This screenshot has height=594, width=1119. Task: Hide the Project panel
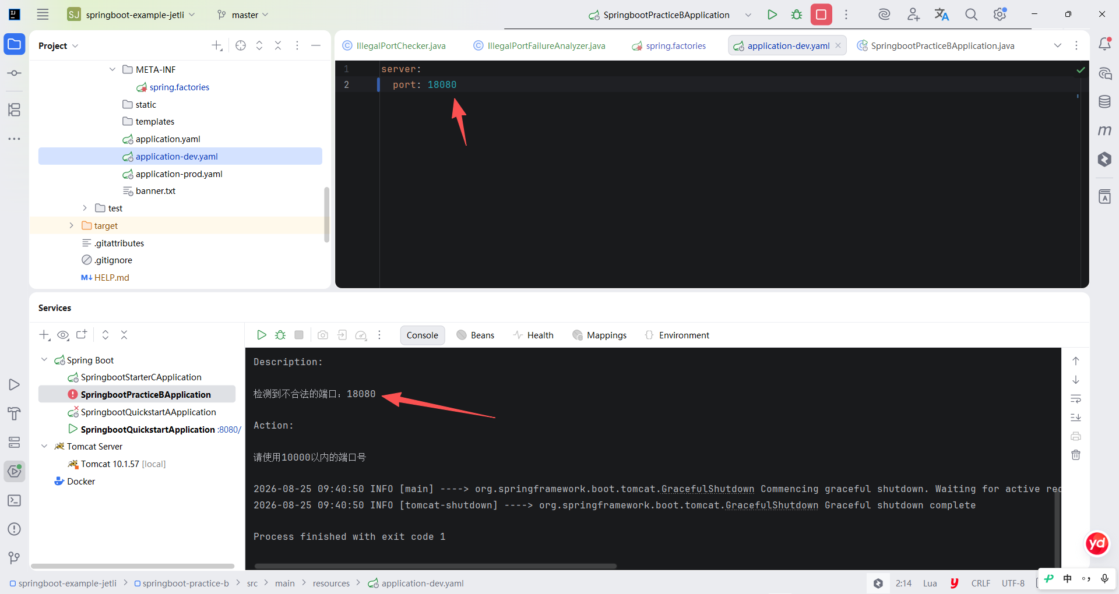(316, 45)
